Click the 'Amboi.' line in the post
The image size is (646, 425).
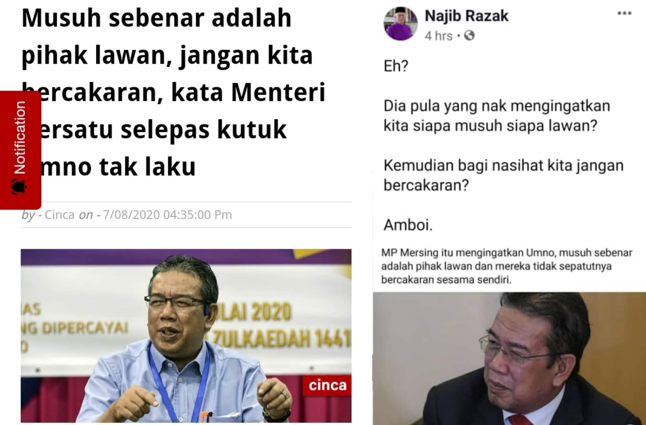408,225
